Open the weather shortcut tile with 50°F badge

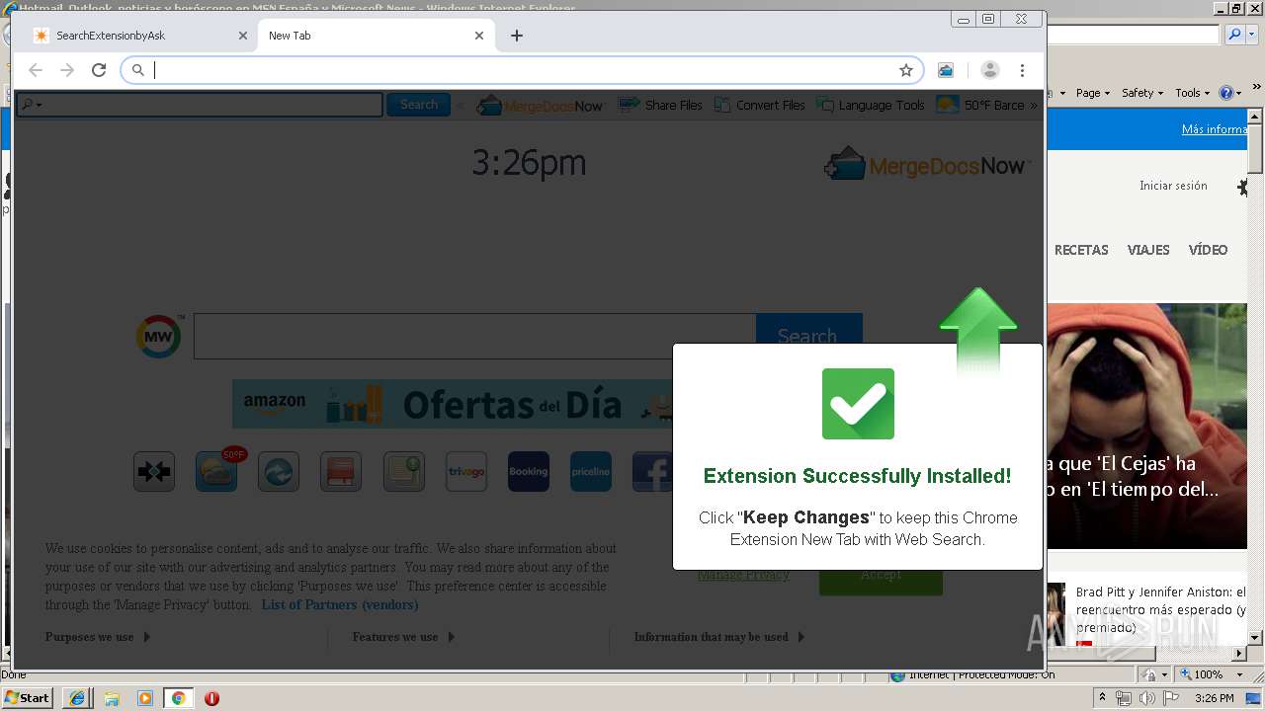217,471
